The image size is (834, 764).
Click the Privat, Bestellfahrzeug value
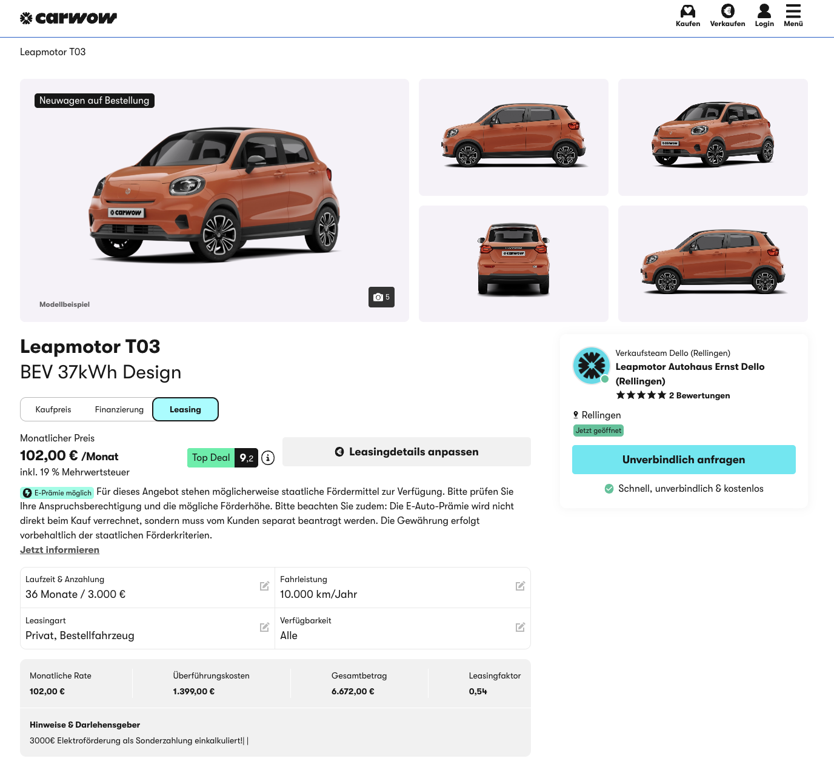(x=80, y=635)
